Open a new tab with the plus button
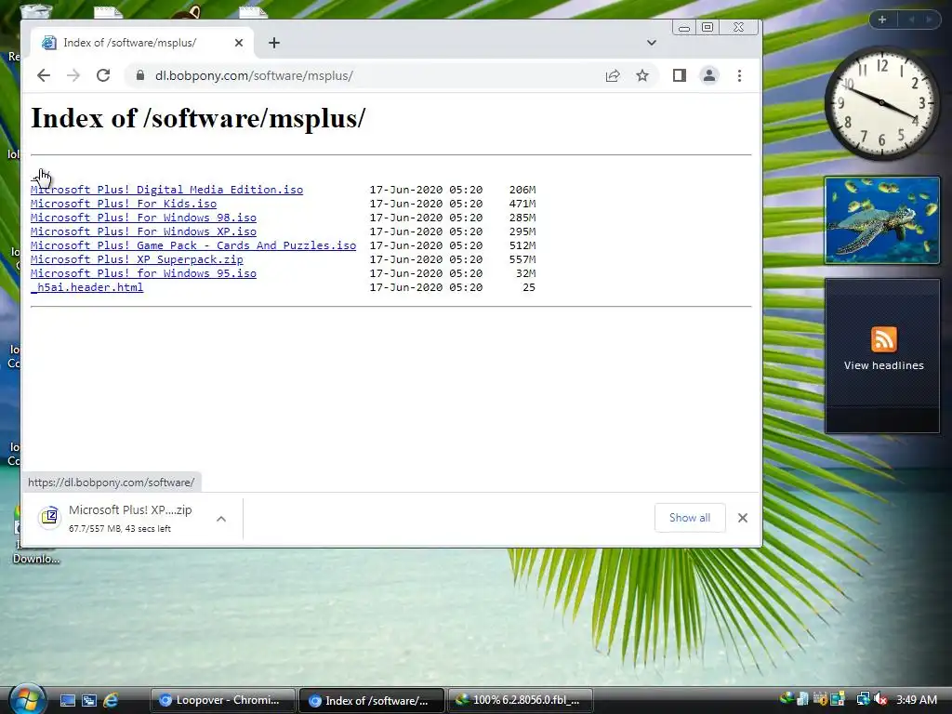Viewport: 952px width, 714px height. pos(274,43)
